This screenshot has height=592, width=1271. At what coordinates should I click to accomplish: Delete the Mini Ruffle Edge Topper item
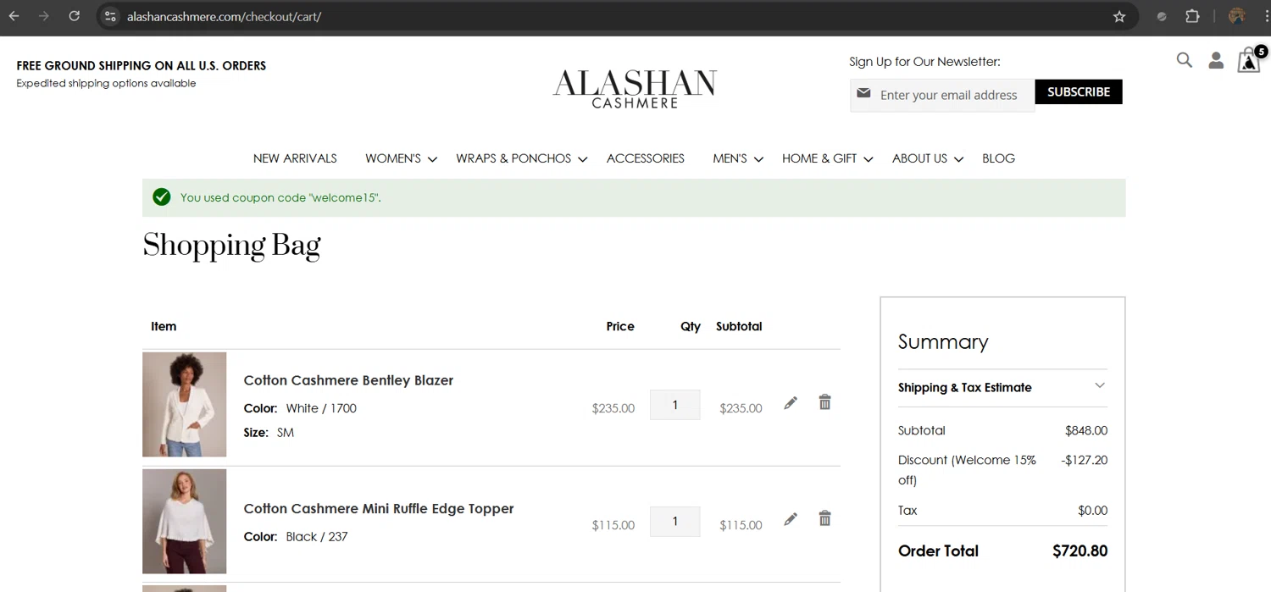pos(824,518)
